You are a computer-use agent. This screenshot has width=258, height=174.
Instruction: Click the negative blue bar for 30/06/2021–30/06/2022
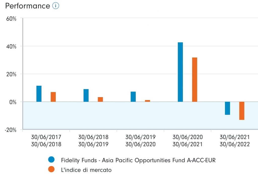pyautogui.click(x=228, y=108)
